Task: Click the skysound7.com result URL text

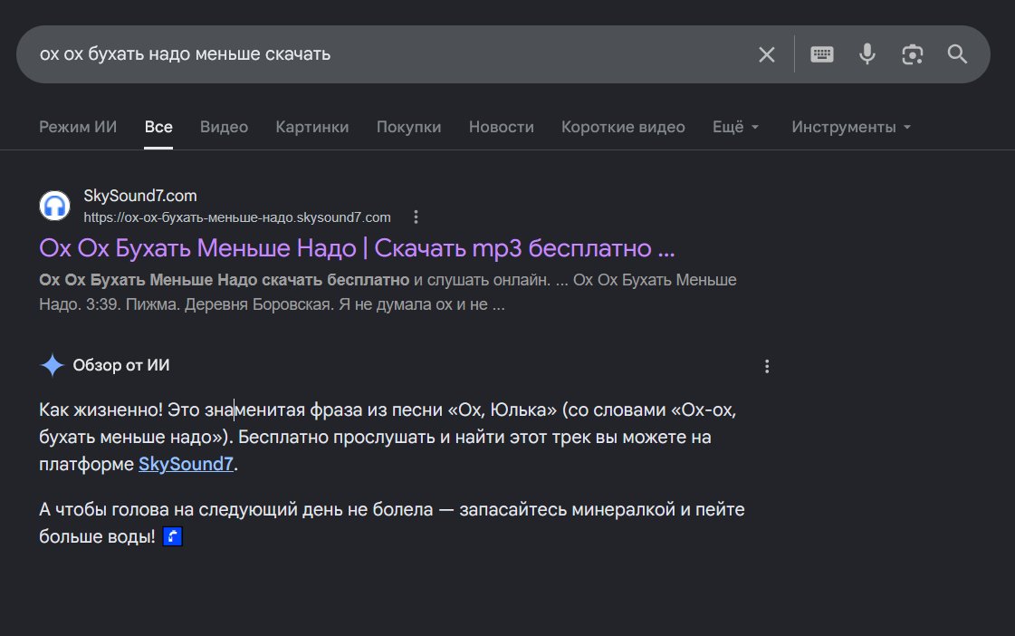Action: click(237, 217)
